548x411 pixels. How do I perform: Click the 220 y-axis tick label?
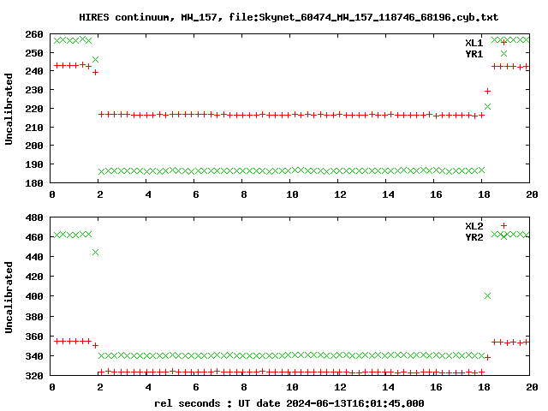click(x=34, y=109)
